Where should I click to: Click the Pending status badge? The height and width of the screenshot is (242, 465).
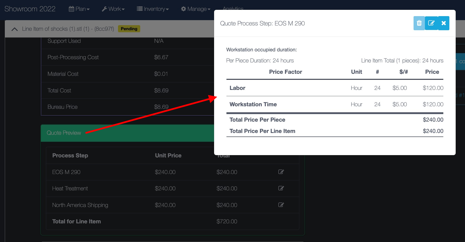pyautogui.click(x=129, y=29)
